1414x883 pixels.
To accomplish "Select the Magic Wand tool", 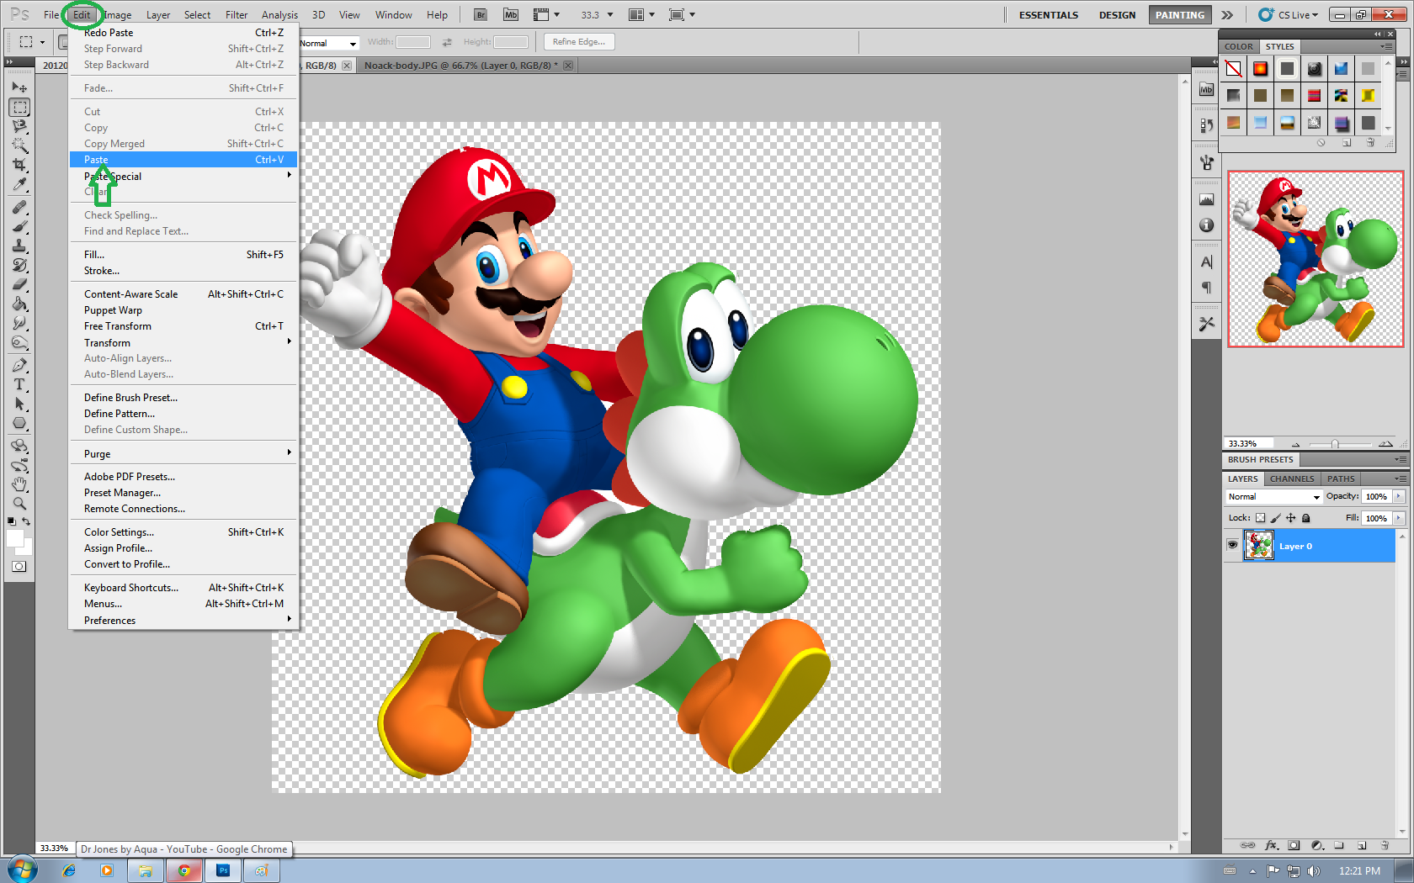I will 19,145.
